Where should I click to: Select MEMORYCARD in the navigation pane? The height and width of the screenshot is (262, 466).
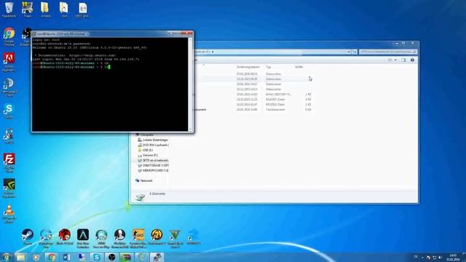point(153,170)
